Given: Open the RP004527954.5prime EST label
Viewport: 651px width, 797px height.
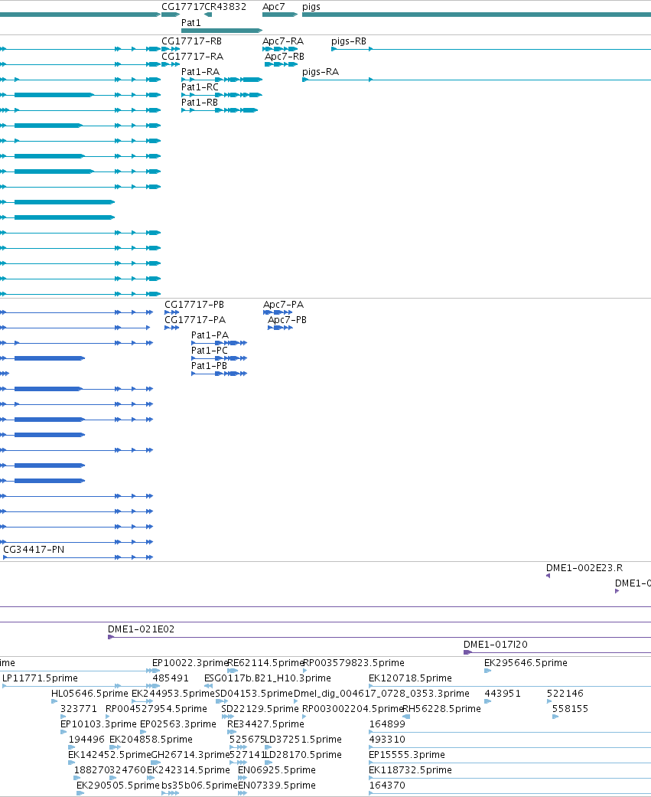Looking at the screenshot, I should pyautogui.click(x=156, y=708).
